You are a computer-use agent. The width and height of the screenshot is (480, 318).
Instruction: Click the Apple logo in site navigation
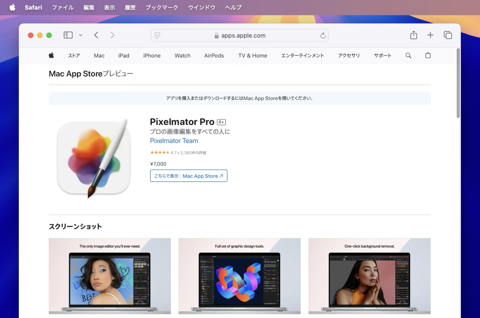pos(51,55)
